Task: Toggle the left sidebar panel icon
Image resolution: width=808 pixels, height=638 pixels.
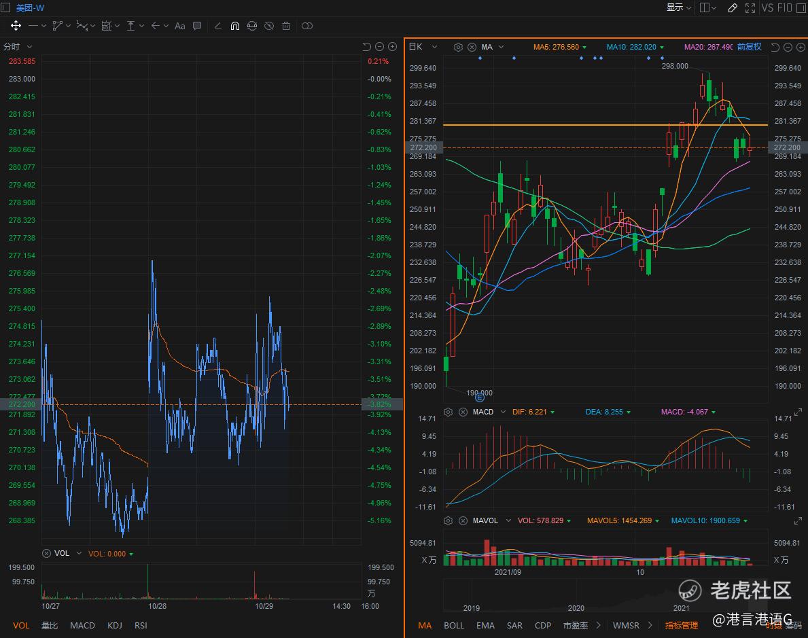Action: click(5, 7)
